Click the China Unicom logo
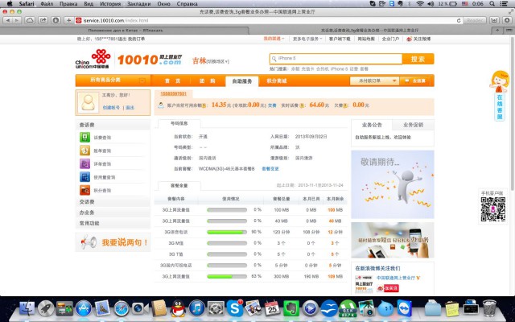Image resolution: width=515 pixels, height=322 pixels. click(93, 59)
